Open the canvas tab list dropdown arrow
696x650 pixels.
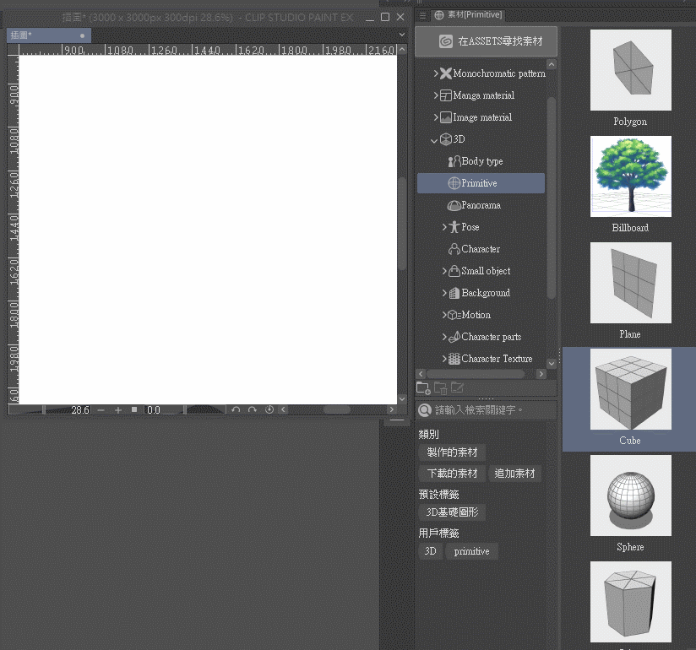pos(402,35)
